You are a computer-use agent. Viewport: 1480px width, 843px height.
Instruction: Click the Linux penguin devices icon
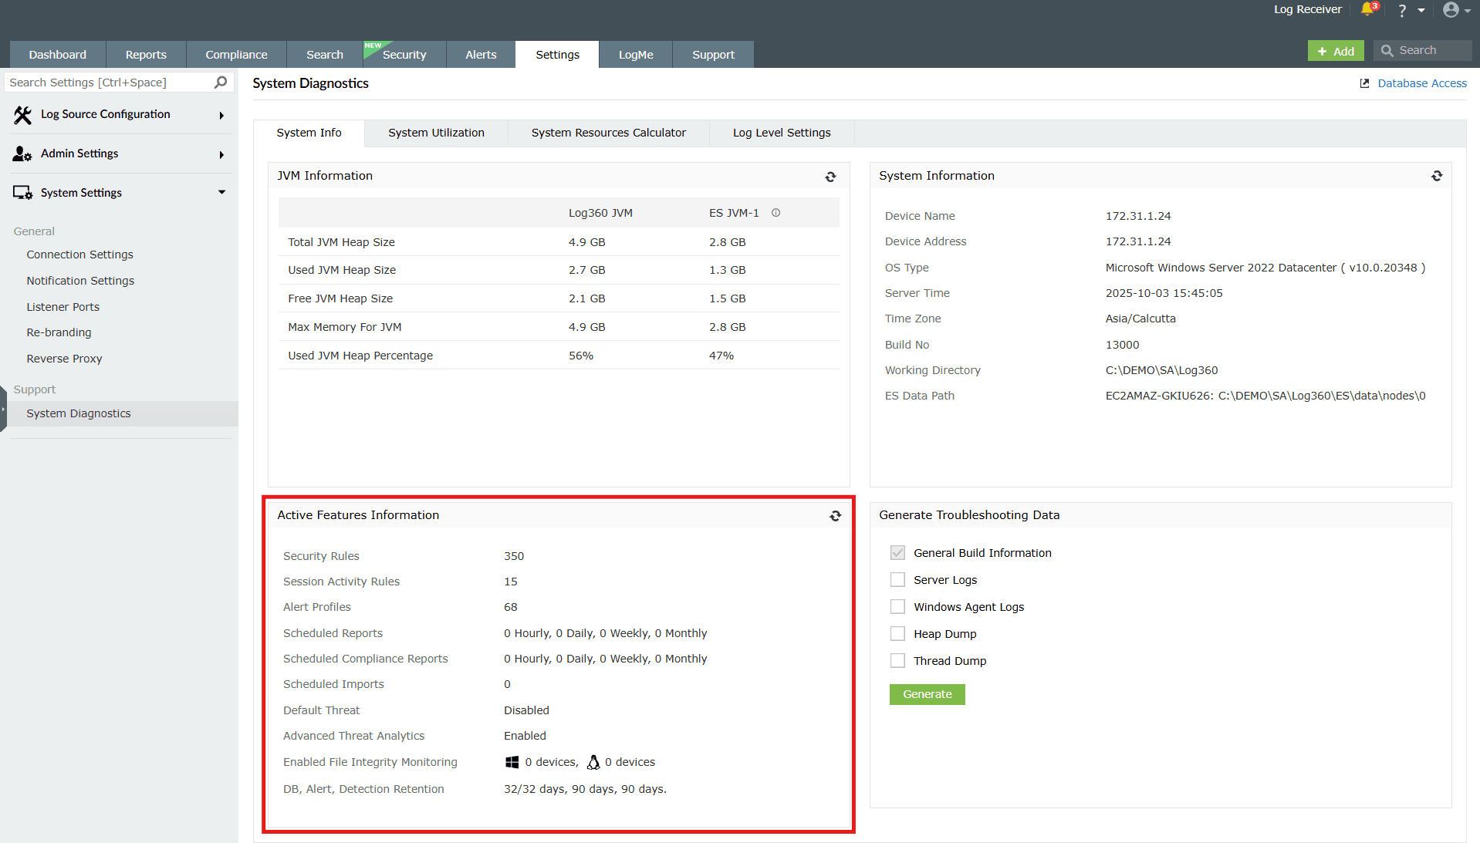pos(593,762)
